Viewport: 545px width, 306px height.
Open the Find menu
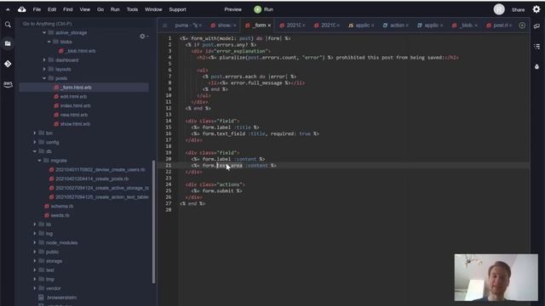(x=68, y=9)
